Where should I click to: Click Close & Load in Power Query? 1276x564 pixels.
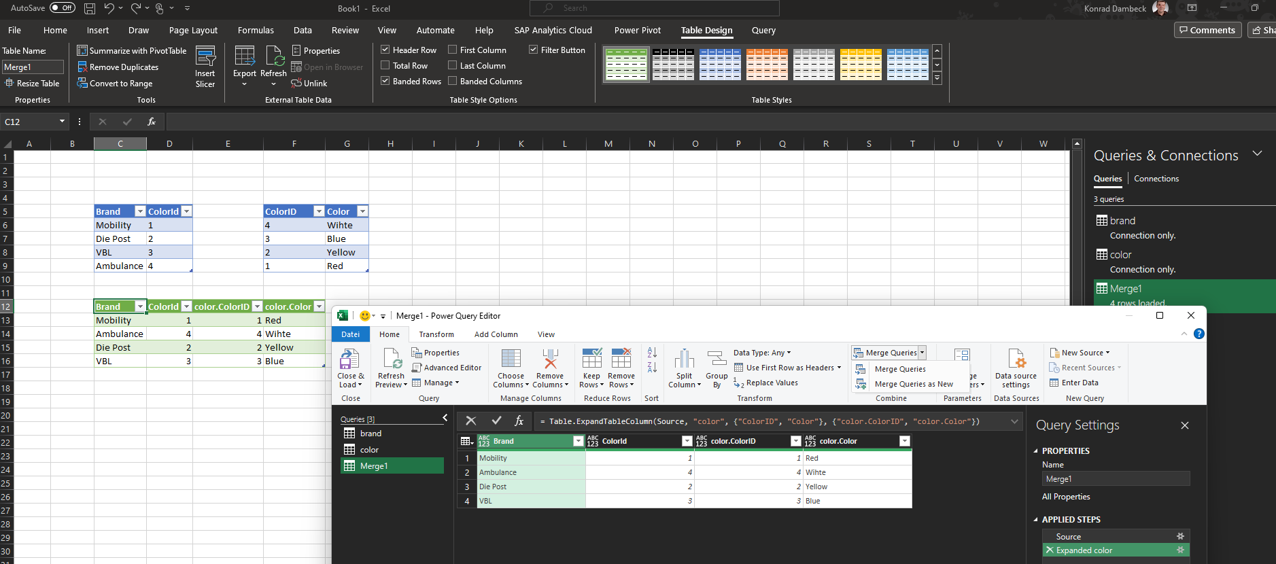(x=351, y=368)
